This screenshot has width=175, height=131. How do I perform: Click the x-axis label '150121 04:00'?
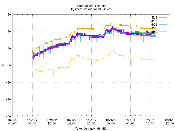130,122
